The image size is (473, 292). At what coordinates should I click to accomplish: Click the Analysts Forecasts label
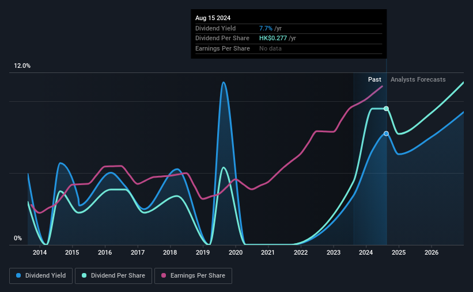pyautogui.click(x=418, y=79)
